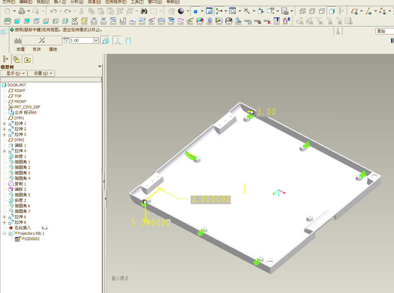
Task: Expand the 拉伸 4 feature node
Action: (x=4, y=151)
